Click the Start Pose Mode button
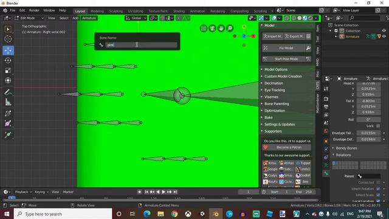Viewport: 389px width, 219px height. click(286, 59)
